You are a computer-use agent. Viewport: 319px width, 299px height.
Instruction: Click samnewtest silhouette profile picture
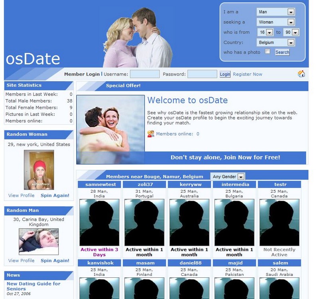click(99, 223)
